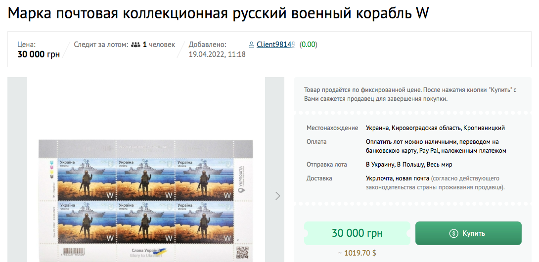Viewport: 539px width, 262px height.
Task: Open the Client98149 seller profile link
Action: [276, 44]
